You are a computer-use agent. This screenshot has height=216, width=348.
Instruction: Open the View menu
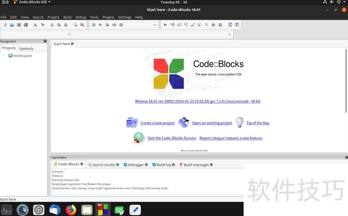pyautogui.click(x=25, y=17)
